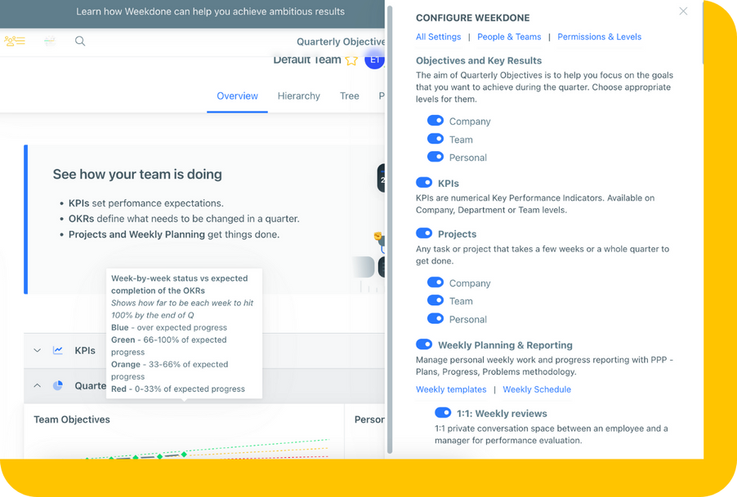
Task: Toggle Company level under Objectives and Key Results
Action: tap(435, 121)
